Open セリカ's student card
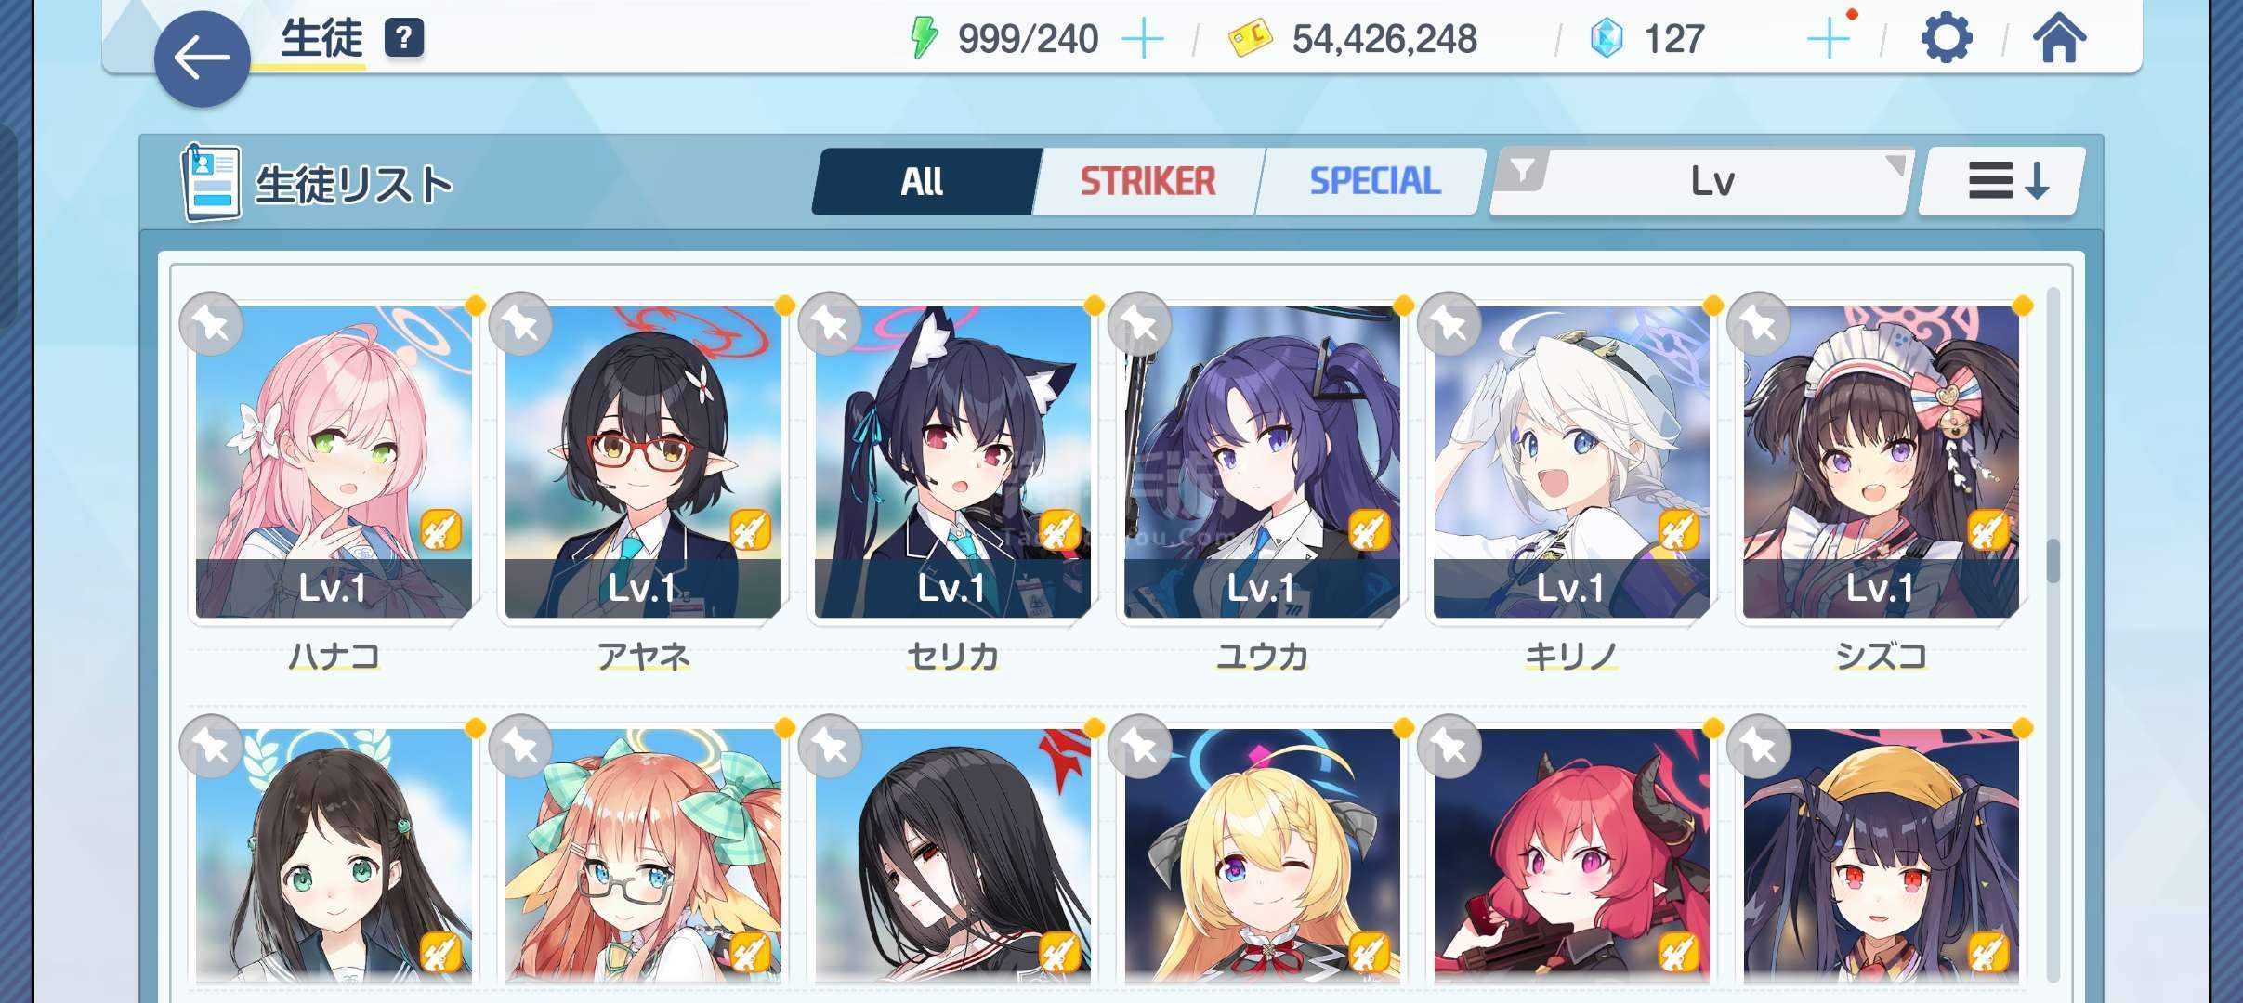 coord(952,462)
